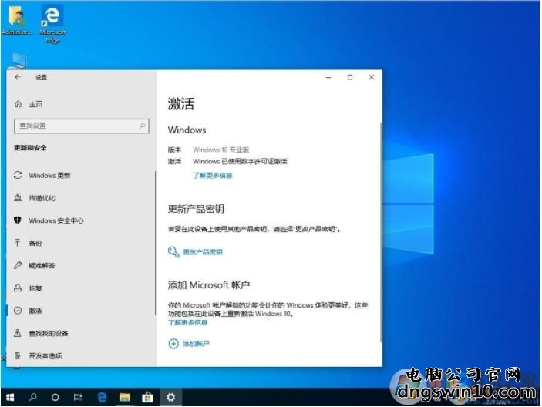The height and width of the screenshot is (407, 542).
Task: Select the 查找我的设备 icon
Action: [x=18, y=333]
